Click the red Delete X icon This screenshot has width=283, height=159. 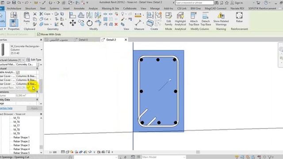coord(116,24)
